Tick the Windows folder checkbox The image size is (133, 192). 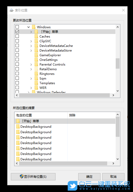(17, 27)
